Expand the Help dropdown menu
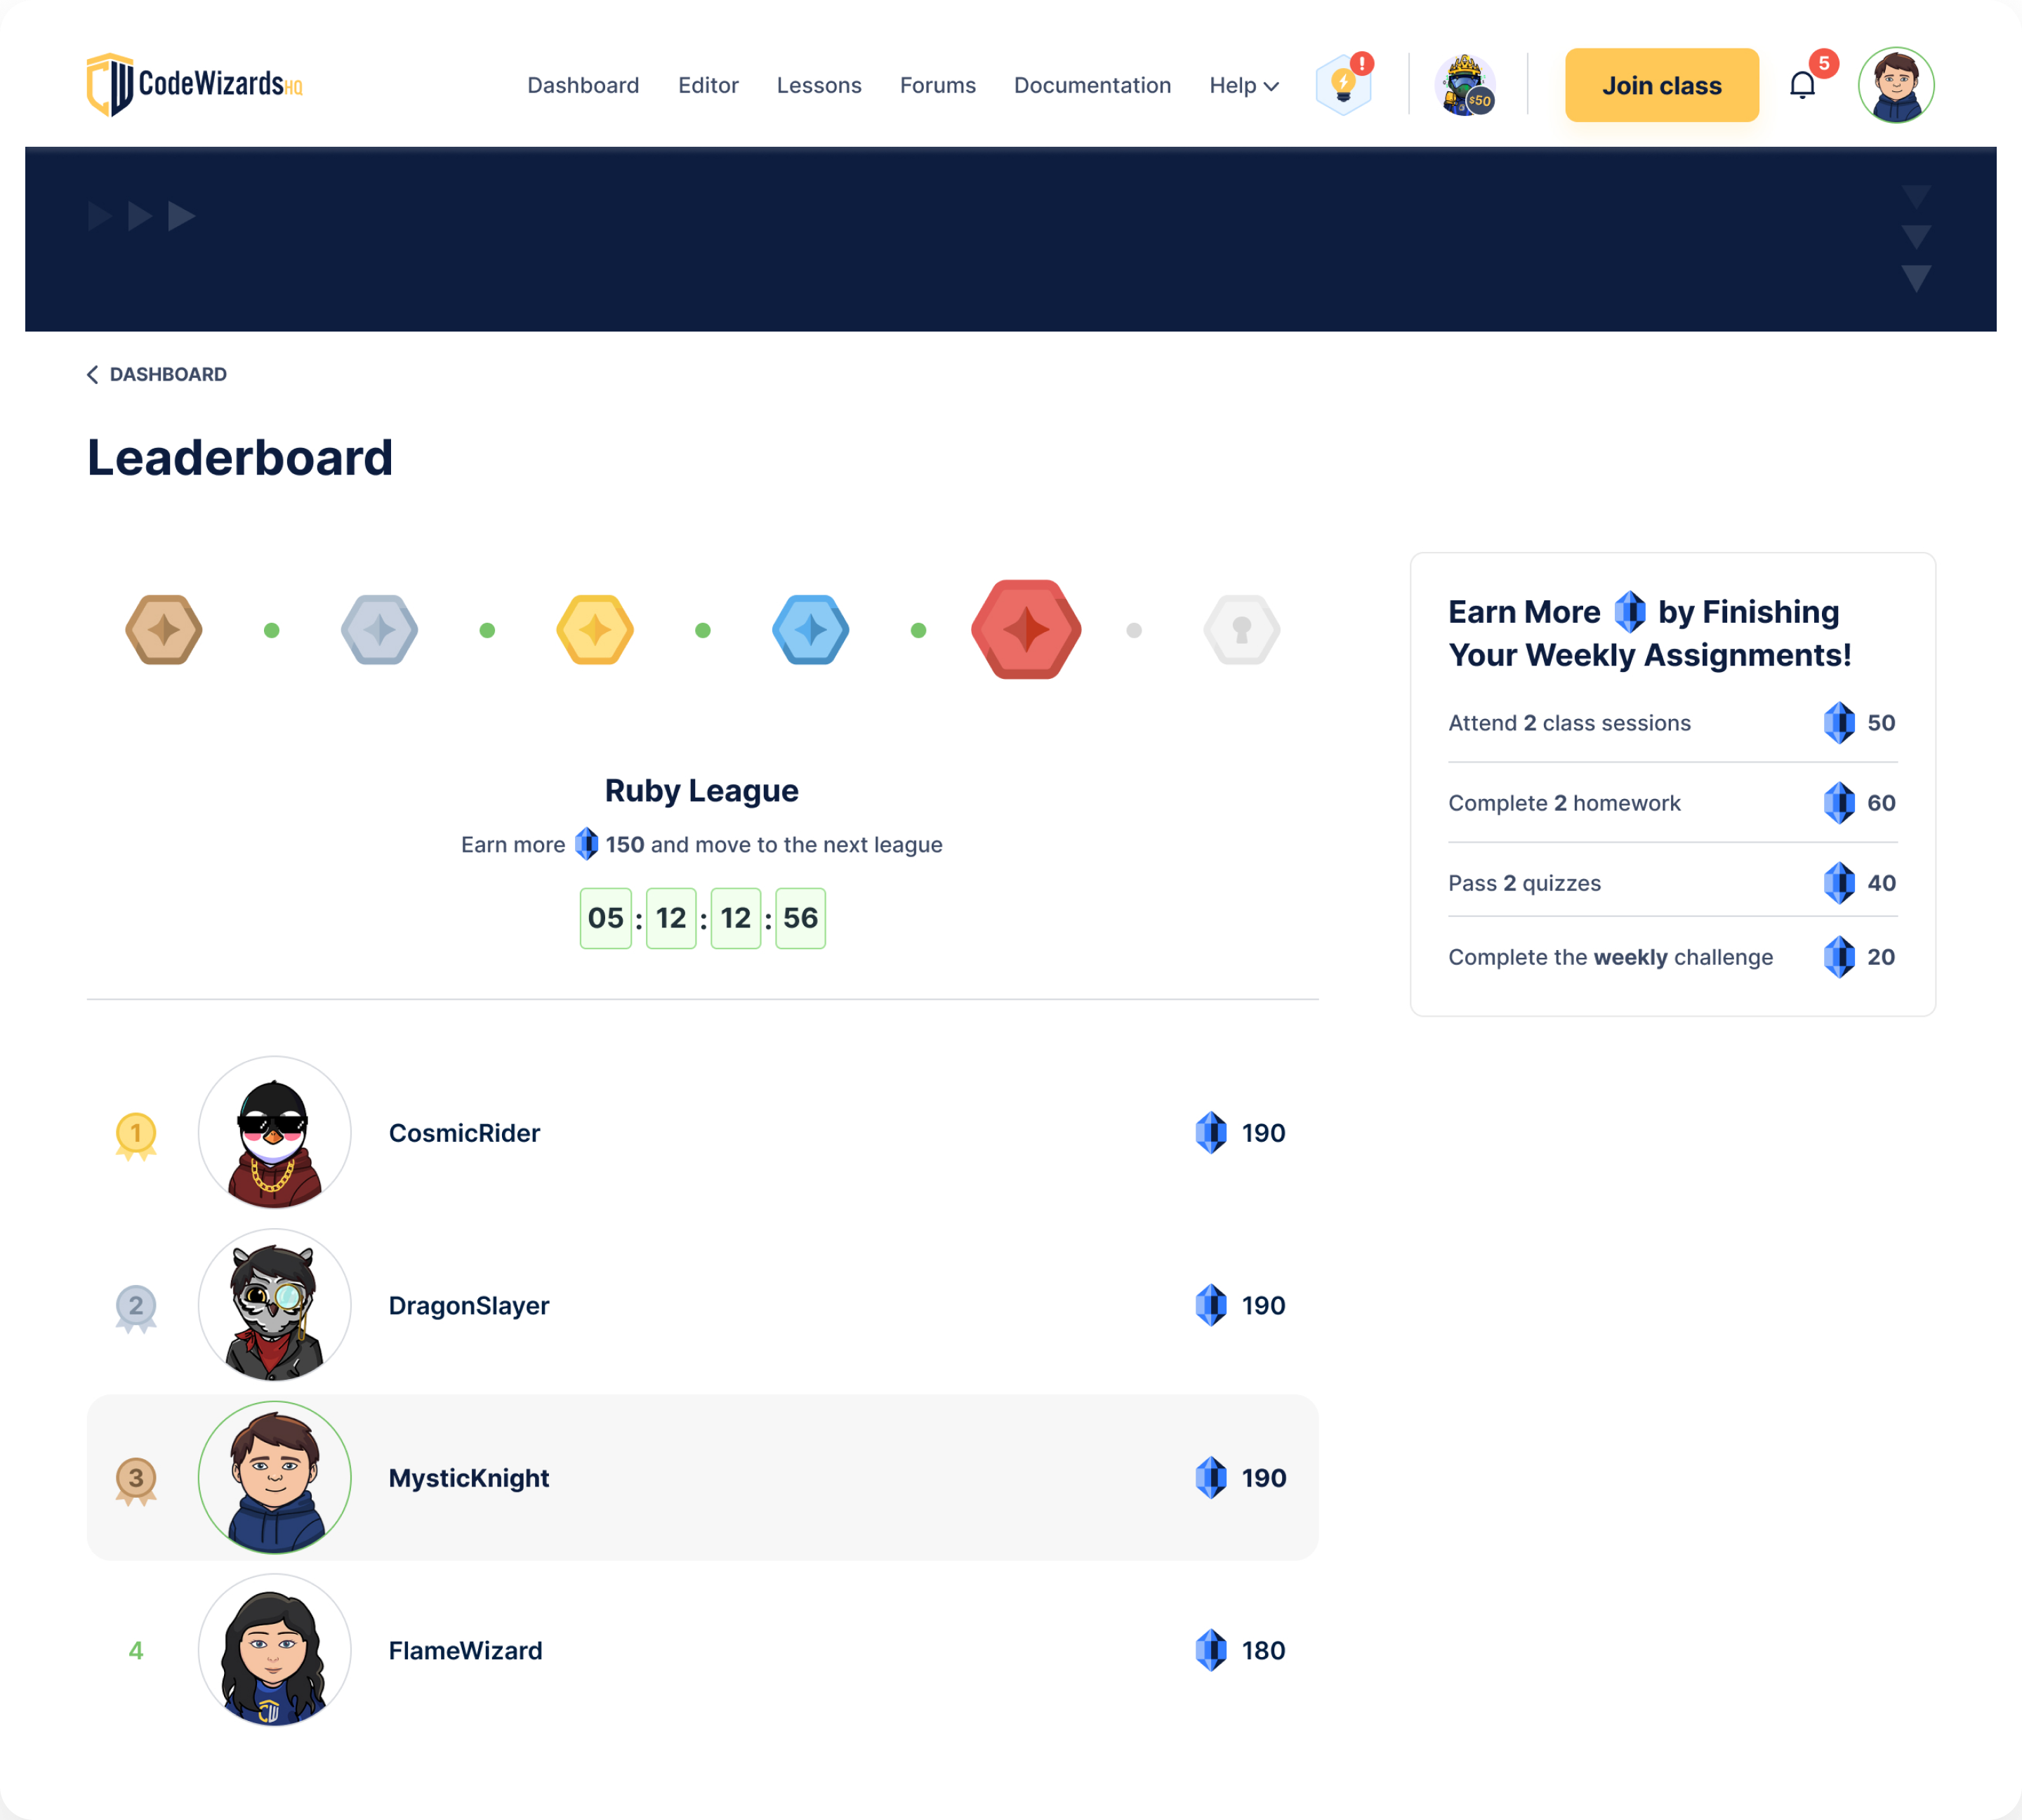Image resolution: width=2022 pixels, height=1820 pixels. pyautogui.click(x=1243, y=86)
